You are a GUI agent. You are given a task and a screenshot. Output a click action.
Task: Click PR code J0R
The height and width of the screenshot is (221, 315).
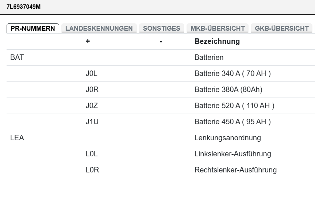coord(92,89)
